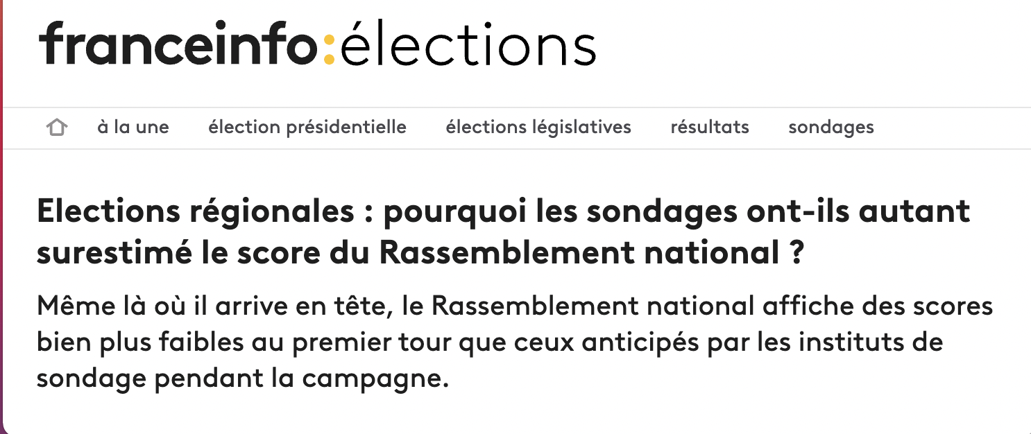The width and height of the screenshot is (1031, 434).
Task: Click the yellow colon in the logo
Action: (330, 46)
